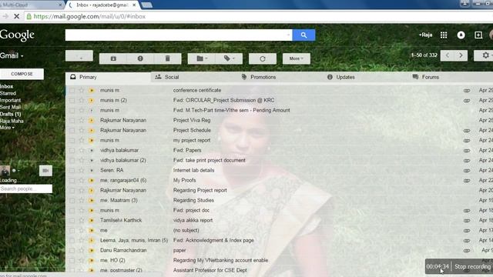Switch to the Social tab
The height and width of the screenshot is (277, 493).
pos(193,77)
